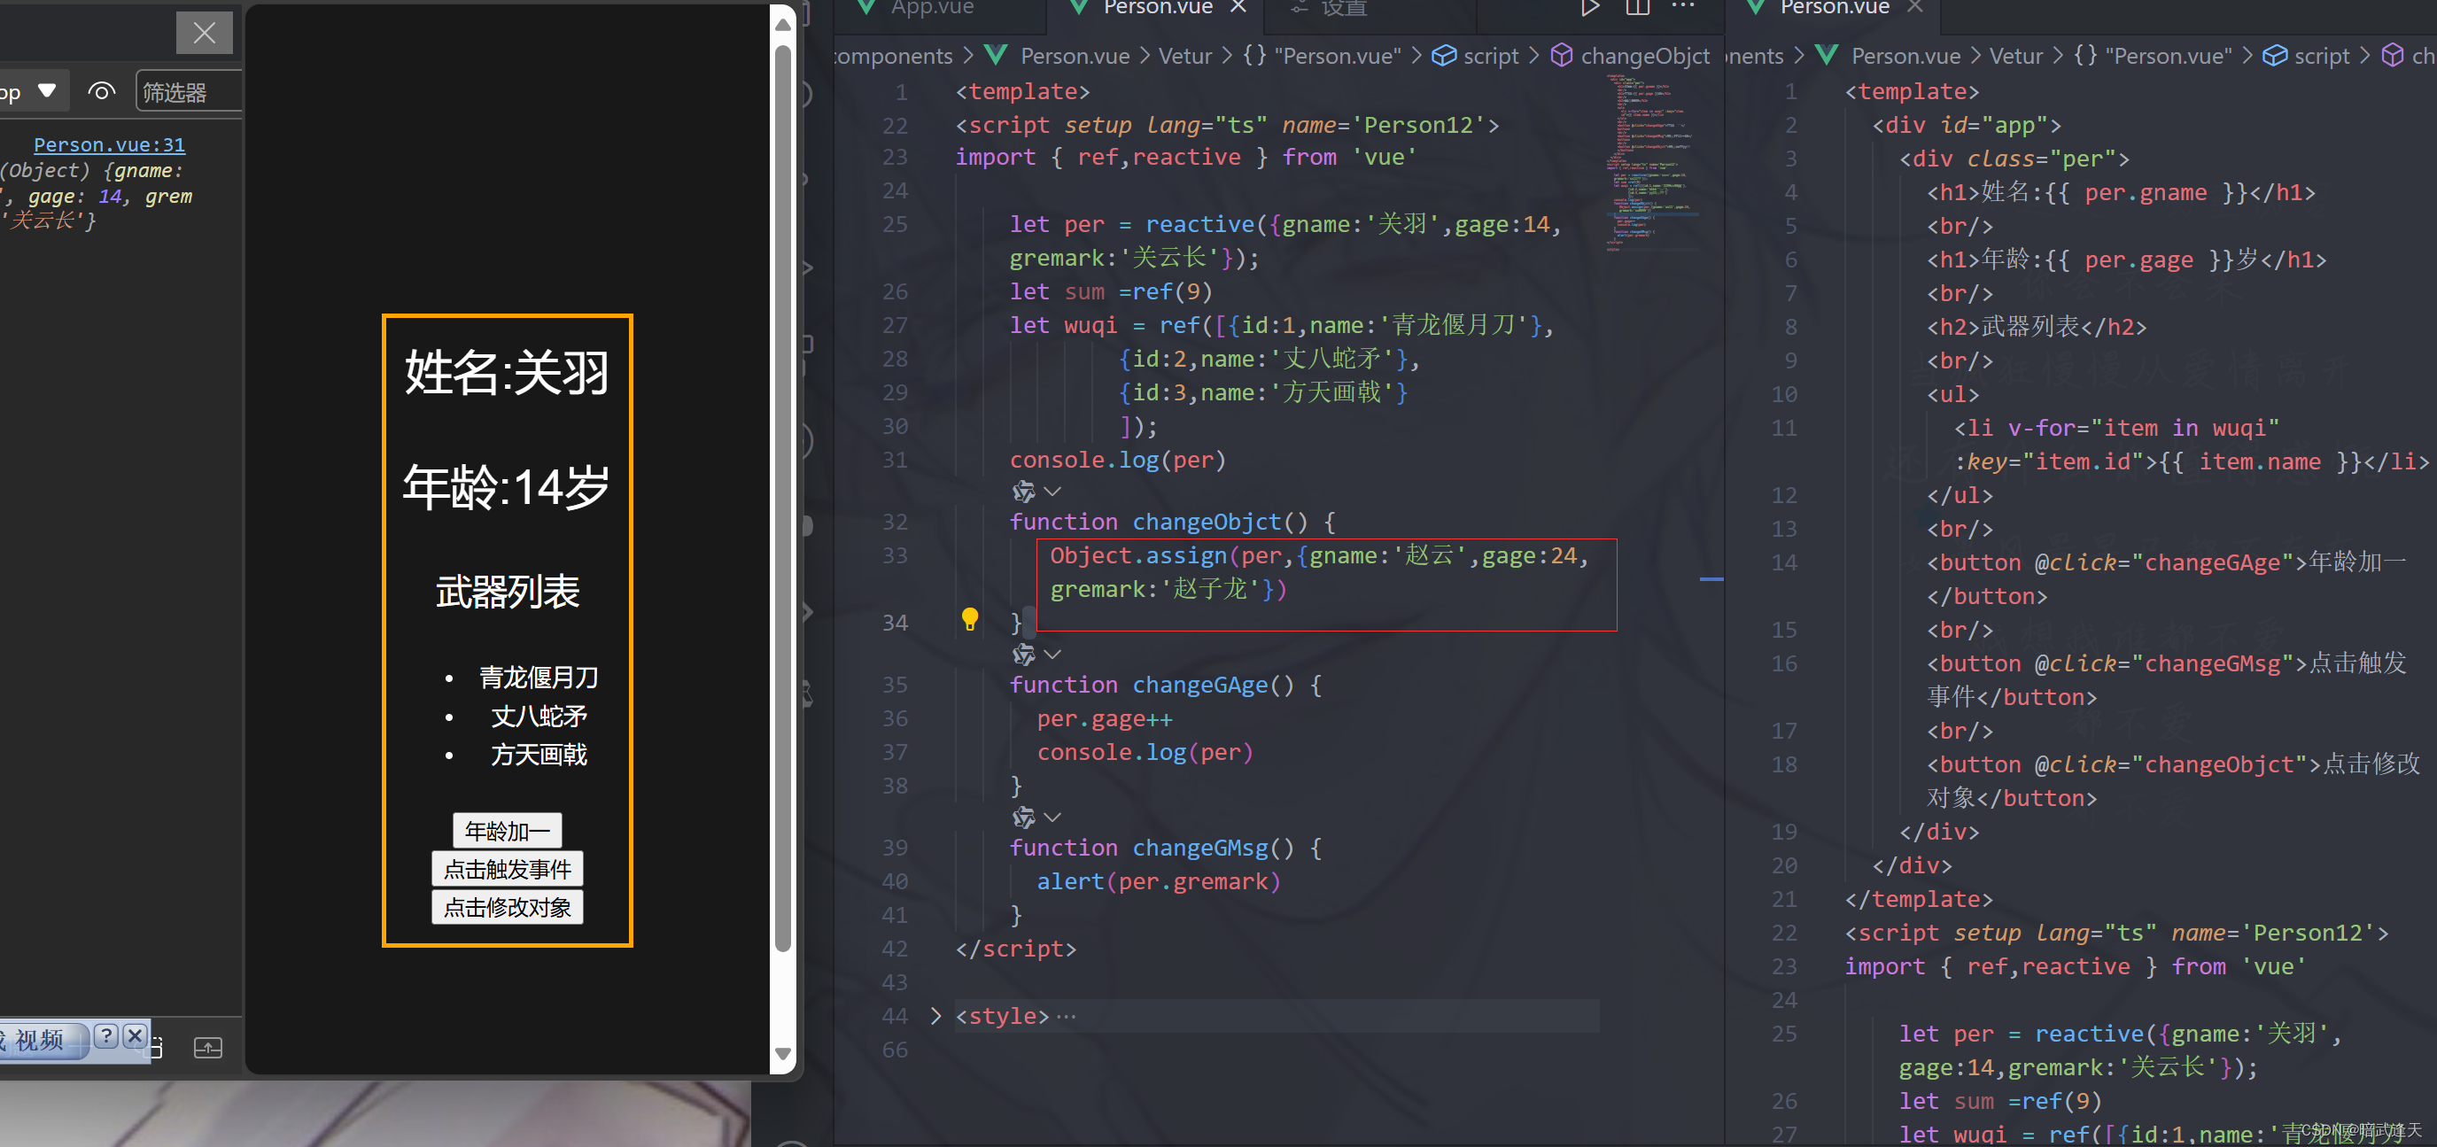This screenshot has height=1147, width=2437.
Task: Click the Vue logo icon in left breadcrumb
Action: [995, 55]
